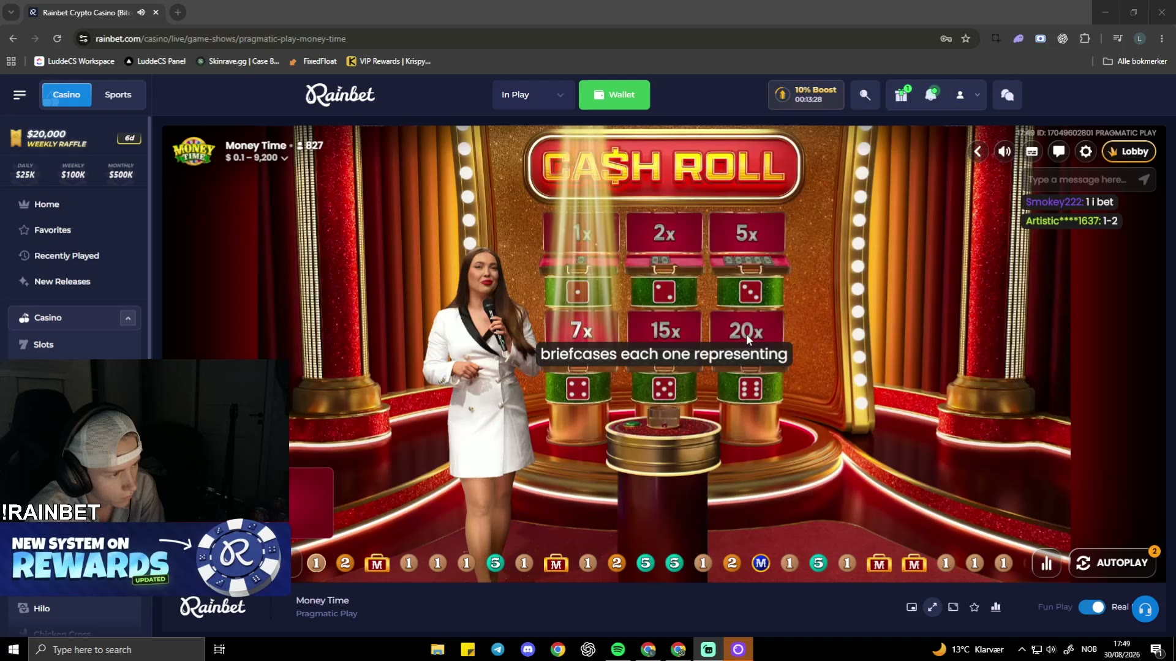Focus the Chrome address bar URL
The height and width of the screenshot is (661, 1176).
point(221,39)
